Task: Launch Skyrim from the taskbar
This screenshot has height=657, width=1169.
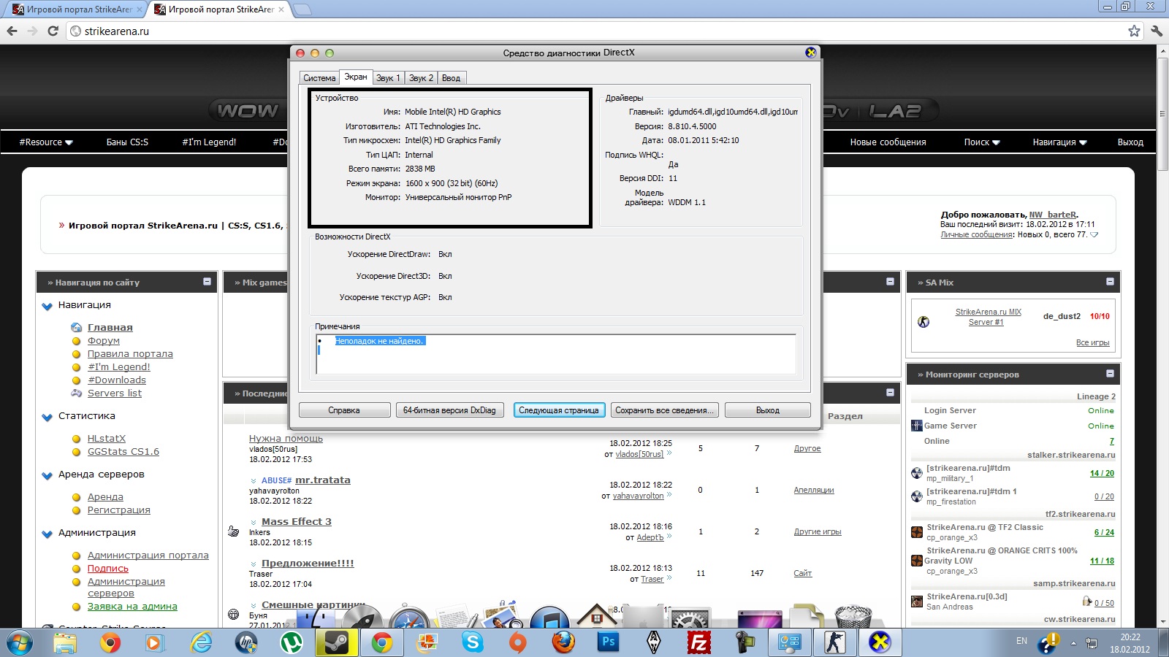Action: (x=654, y=642)
